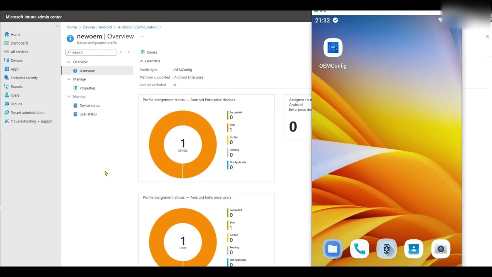Click Succeeded legend in users chart
Image resolution: width=492 pixels, height=277 pixels.
[x=235, y=213]
